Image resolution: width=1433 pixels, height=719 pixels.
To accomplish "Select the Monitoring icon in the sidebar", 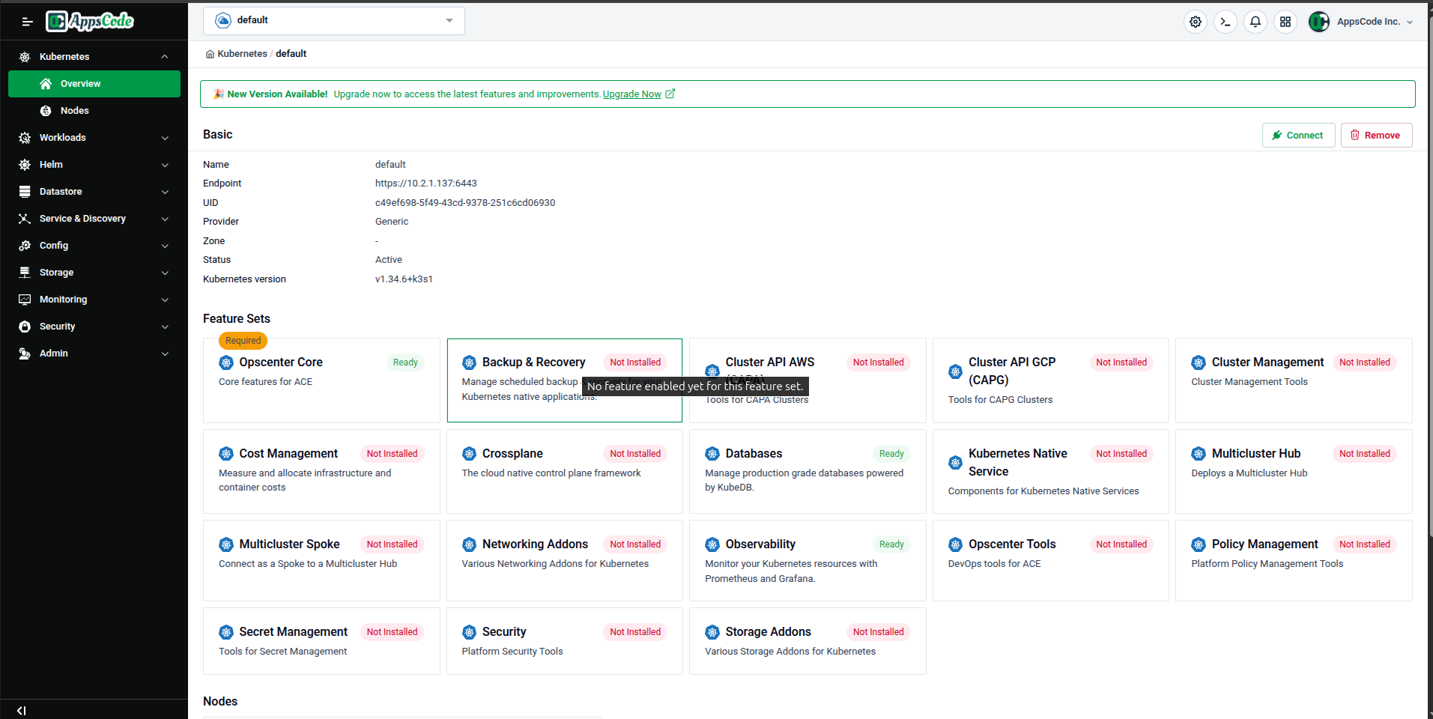I will tap(25, 299).
